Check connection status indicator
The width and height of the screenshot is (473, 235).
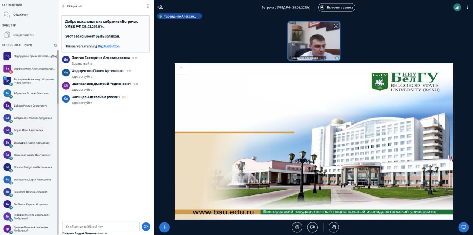click(x=457, y=7)
